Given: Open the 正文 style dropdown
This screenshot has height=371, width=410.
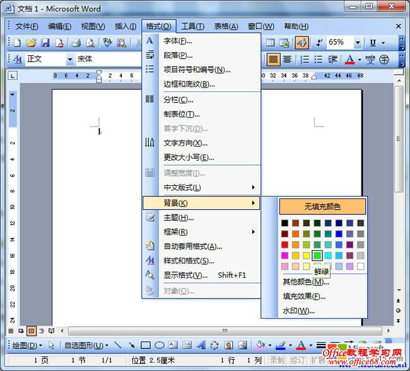Looking at the screenshot, I should pos(70,59).
